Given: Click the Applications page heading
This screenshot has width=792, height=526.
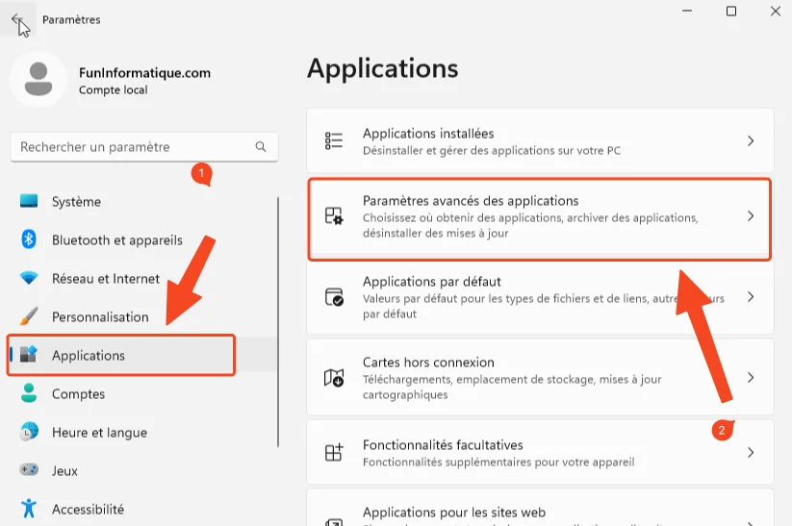Looking at the screenshot, I should click(x=383, y=68).
